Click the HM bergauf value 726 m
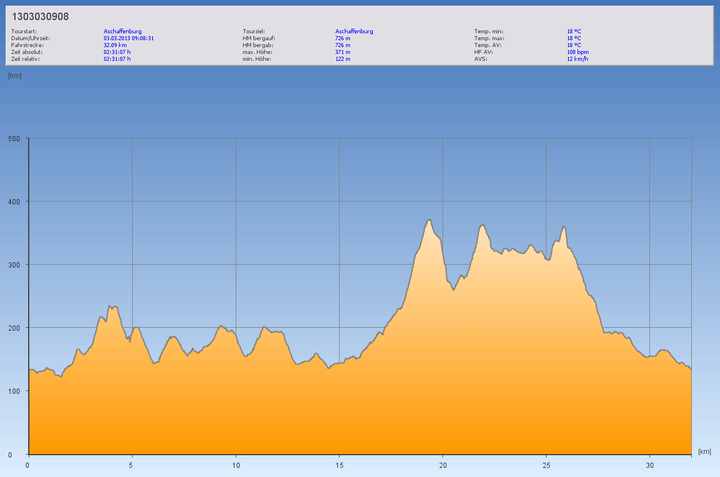Image resolution: width=720 pixels, height=477 pixels. click(342, 38)
